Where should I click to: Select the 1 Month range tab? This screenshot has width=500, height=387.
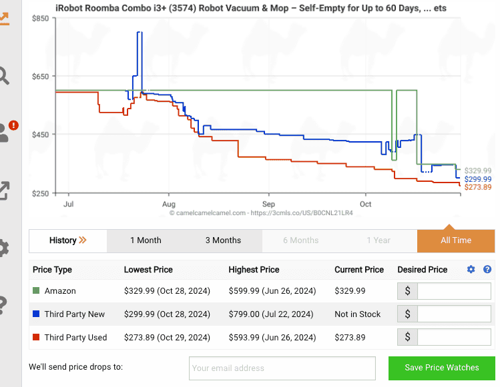(x=146, y=240)
